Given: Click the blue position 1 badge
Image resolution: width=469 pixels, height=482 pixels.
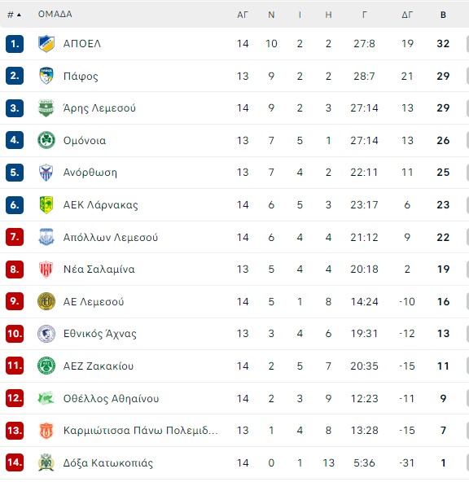Looking at the screenshot, I should pos(15,44).
